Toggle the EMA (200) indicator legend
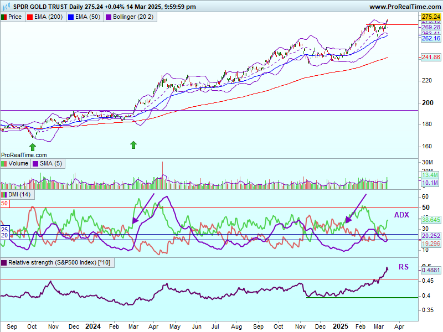 pyautogui.click(x=45, y=17)
